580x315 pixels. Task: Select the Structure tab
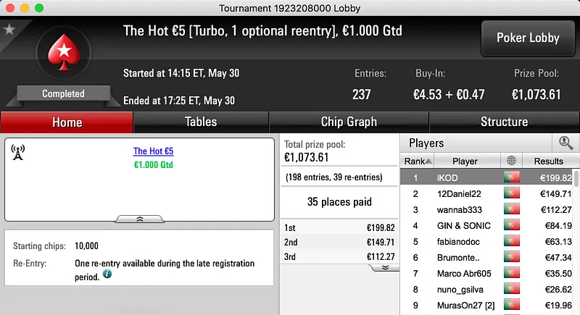pyautogui.click(x=504, y=122)
